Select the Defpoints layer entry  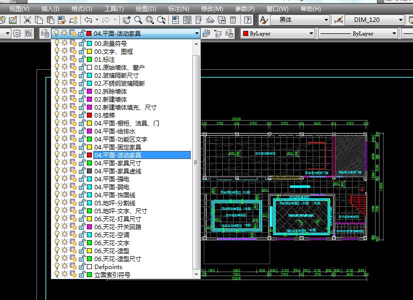108,267
